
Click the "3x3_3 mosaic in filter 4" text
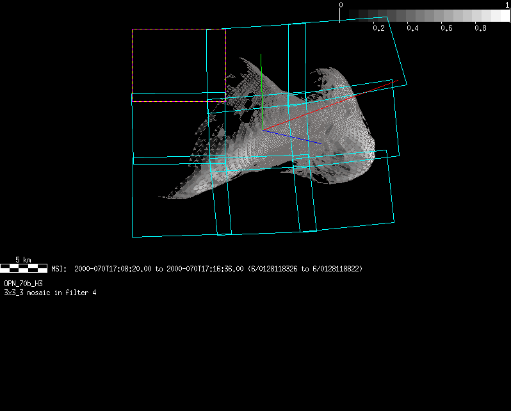(x=50, y=293)
